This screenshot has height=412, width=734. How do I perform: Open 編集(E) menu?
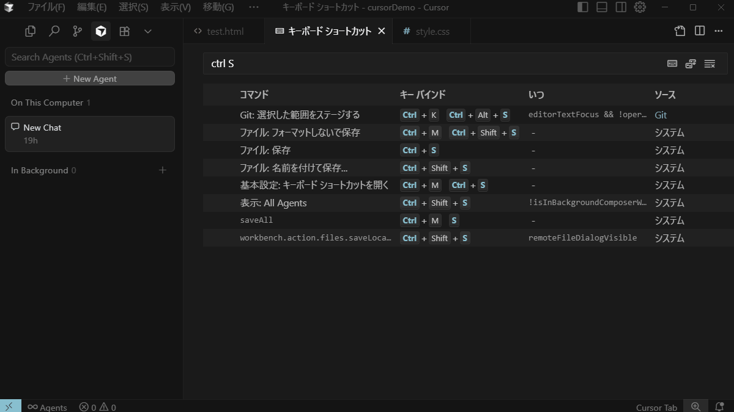click(92, 7)
